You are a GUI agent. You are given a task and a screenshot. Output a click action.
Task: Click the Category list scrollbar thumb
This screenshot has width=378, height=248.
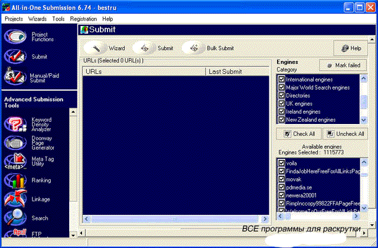pyautogui.click(x=364, y=102)
